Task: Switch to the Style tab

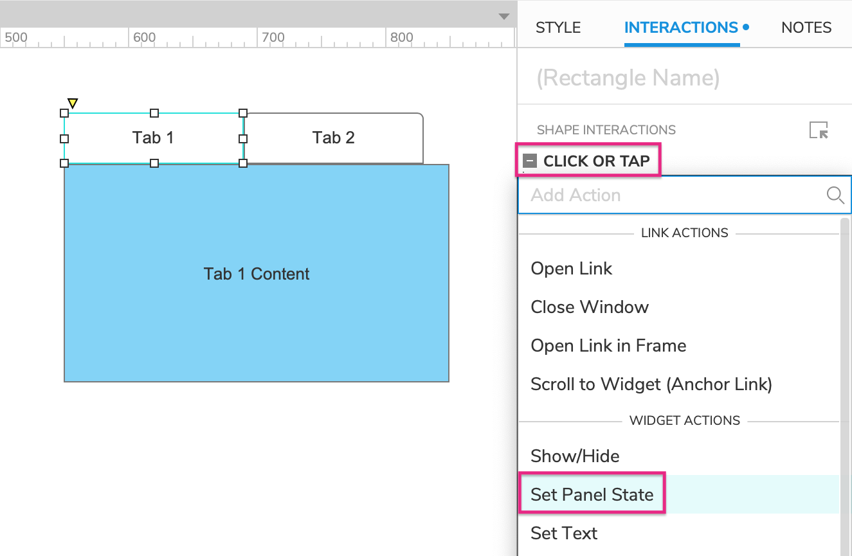Action: 558,28
